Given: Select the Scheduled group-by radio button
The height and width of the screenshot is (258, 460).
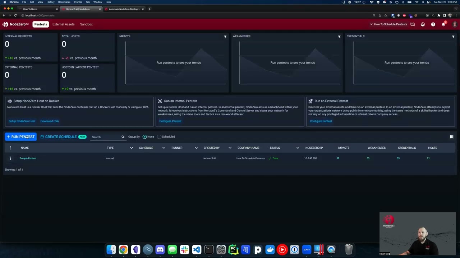Looking at the screenshot, I should (159, 137).
